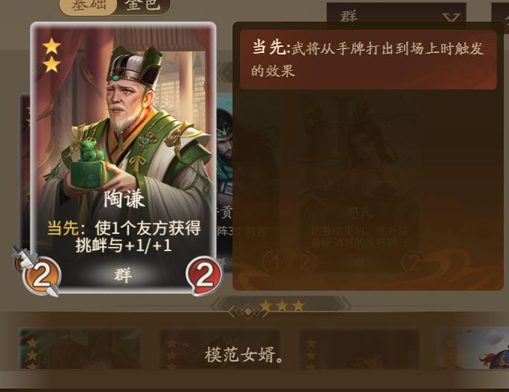
Task: Switch to the 金色 card style toggle
Action: point(143,5)
